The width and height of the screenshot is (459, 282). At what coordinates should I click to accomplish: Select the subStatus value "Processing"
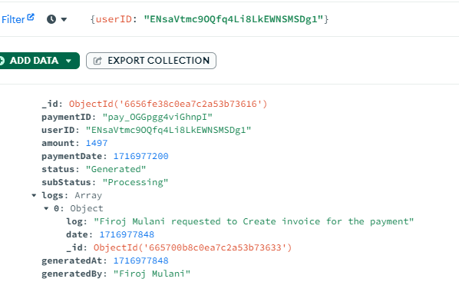[x=135, y=182]
